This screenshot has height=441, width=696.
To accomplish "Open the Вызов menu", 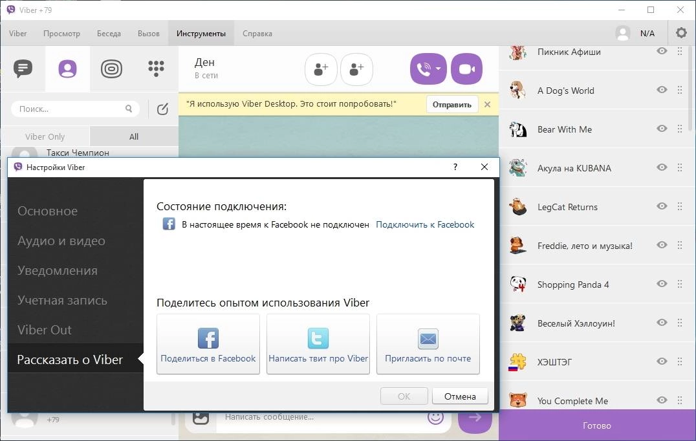I will (148, 33).
